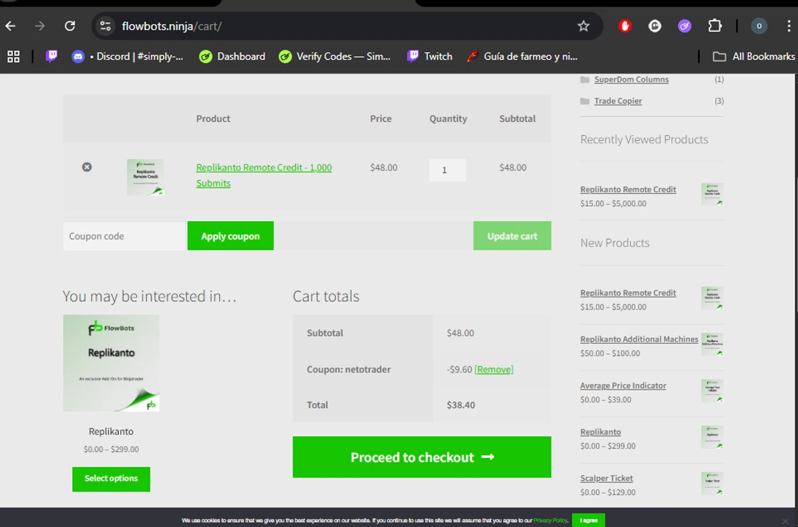Open the unlabeled Twitch bookmark icon
This screenshot has width=798, height=527.
pos(52,56)
